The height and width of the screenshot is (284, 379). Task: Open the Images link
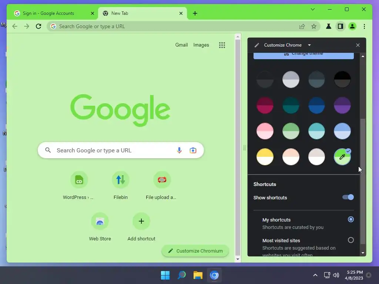pyautogui.click(x=201, y=45)
